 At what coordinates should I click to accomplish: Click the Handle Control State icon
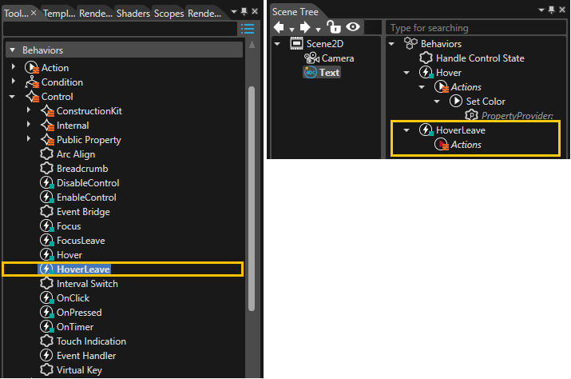click(426, 58)
